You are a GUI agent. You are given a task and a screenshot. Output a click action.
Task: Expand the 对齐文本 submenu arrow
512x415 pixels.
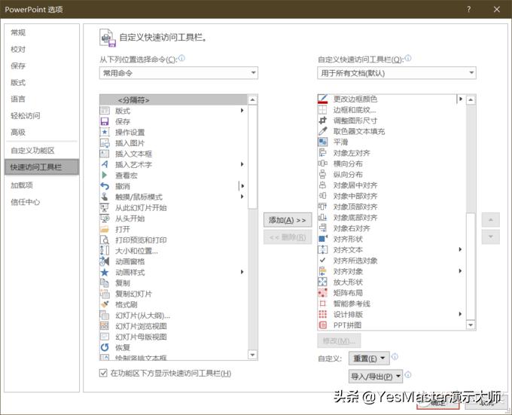tap(460, 249)
